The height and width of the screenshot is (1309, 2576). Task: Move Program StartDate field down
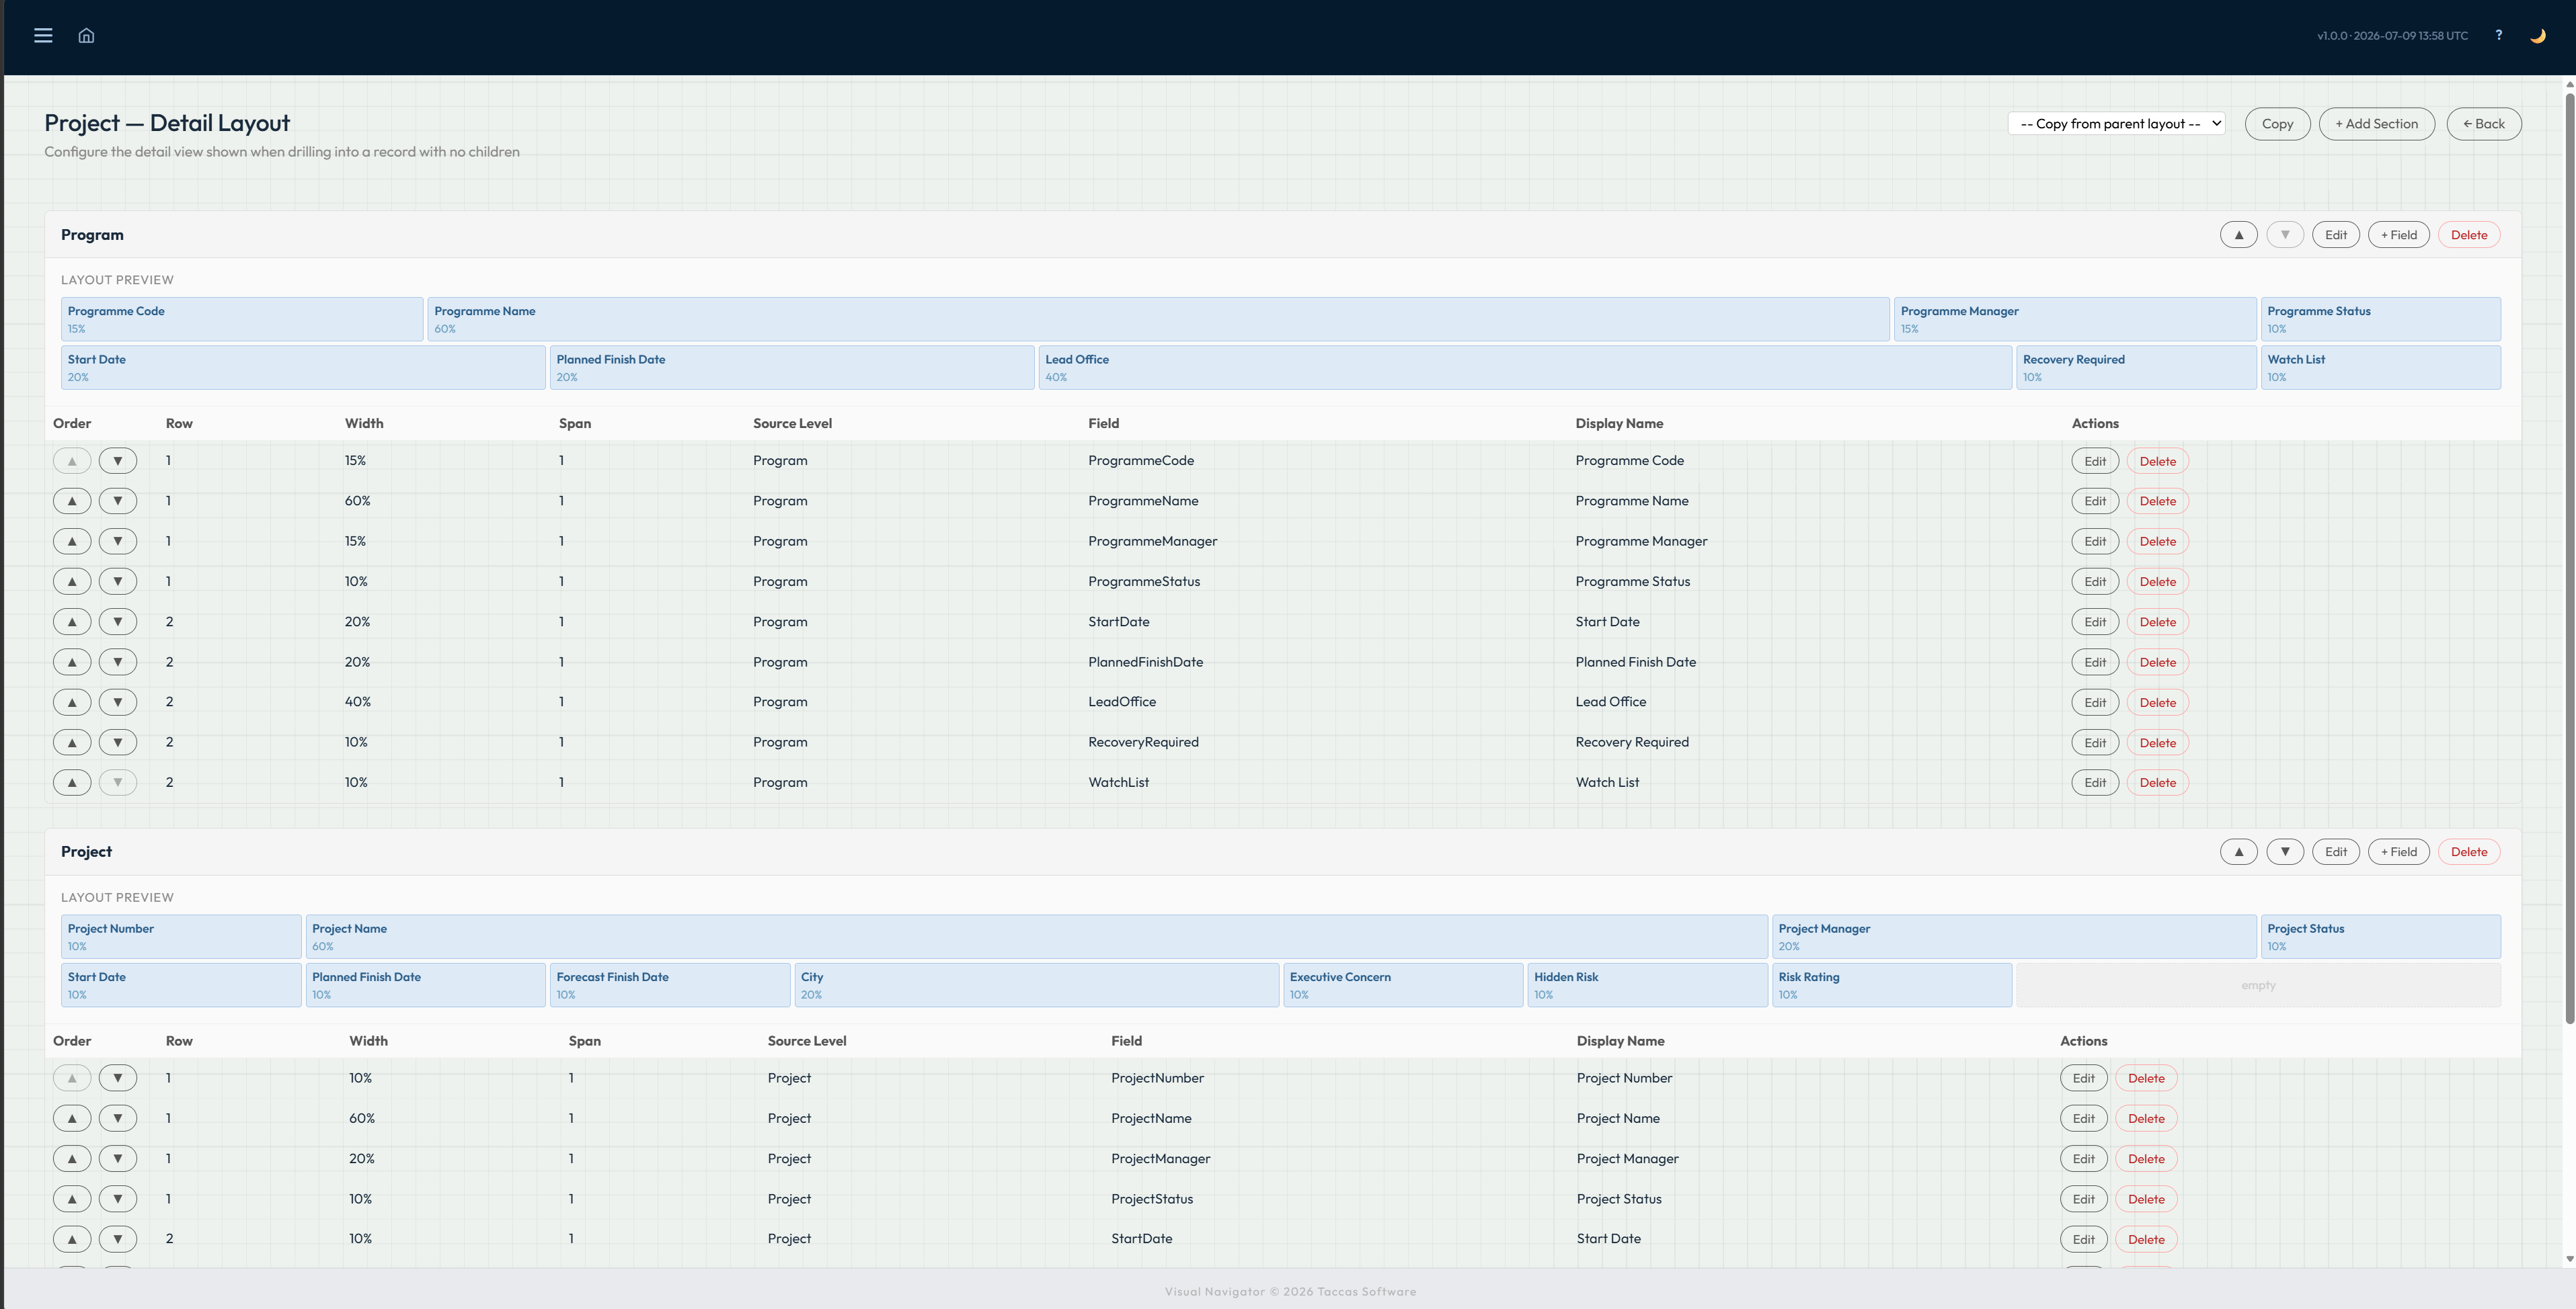click(x=118, y=622)
